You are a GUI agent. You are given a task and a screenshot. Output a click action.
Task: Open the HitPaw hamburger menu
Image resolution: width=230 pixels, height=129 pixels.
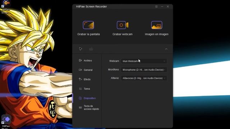pyautogui.click(x=156, y=6)
